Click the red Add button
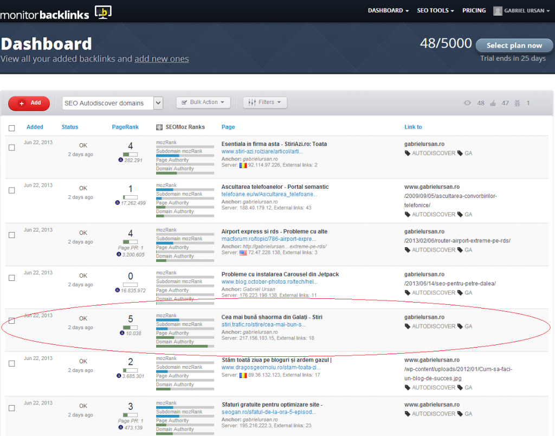 click(x=29, y=103)
